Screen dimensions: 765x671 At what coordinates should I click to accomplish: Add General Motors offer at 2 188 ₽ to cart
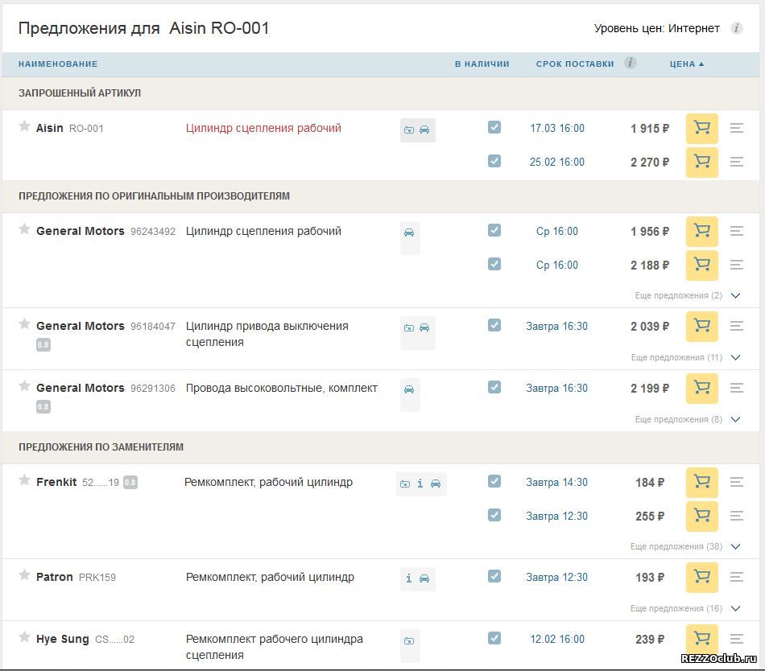pos(701,265)
